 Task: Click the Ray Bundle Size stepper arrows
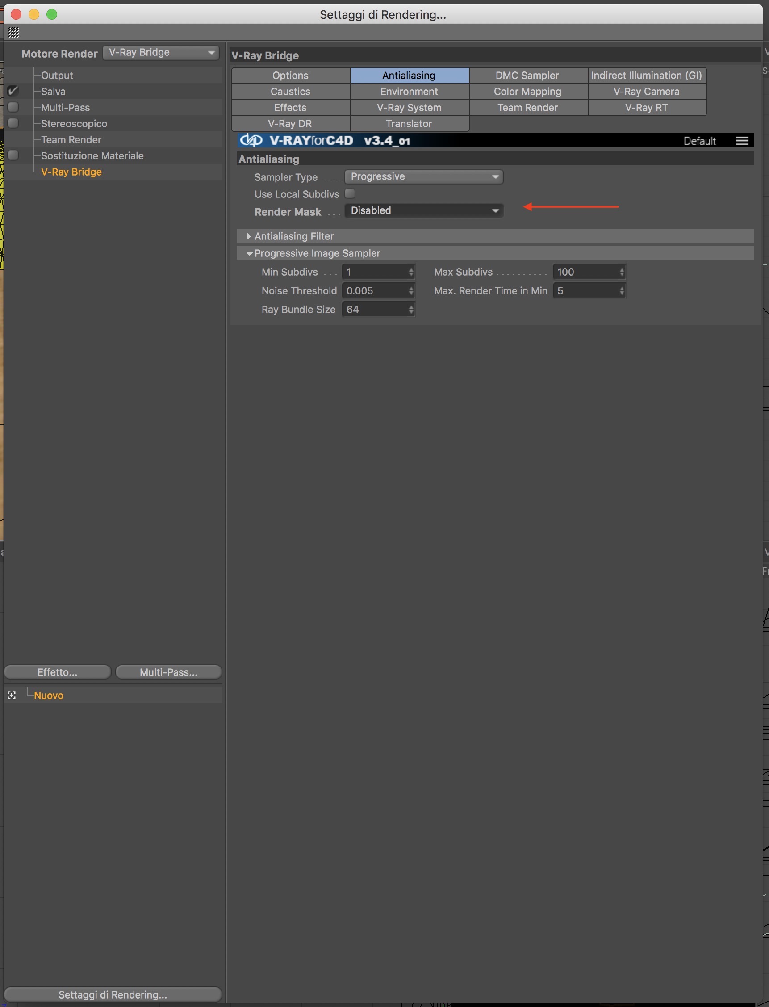click(411, 310)
